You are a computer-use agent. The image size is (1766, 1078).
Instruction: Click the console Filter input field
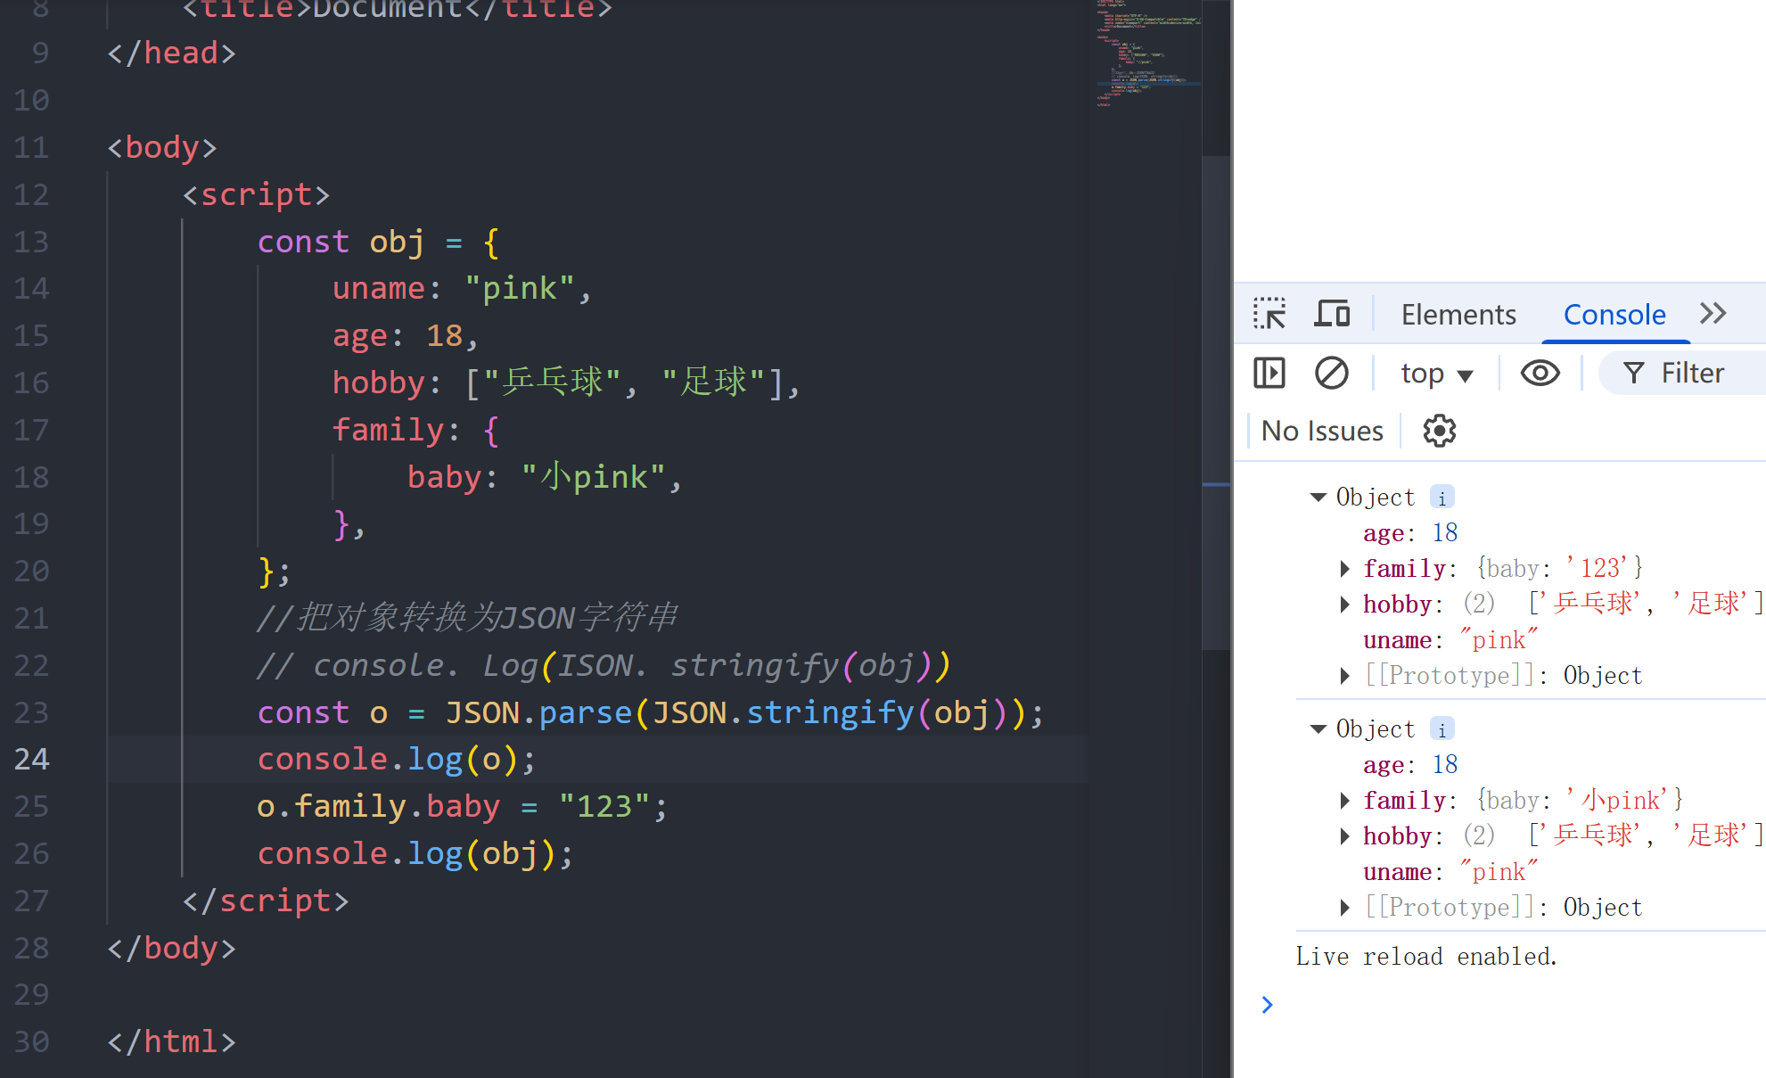pos(1694,373)
